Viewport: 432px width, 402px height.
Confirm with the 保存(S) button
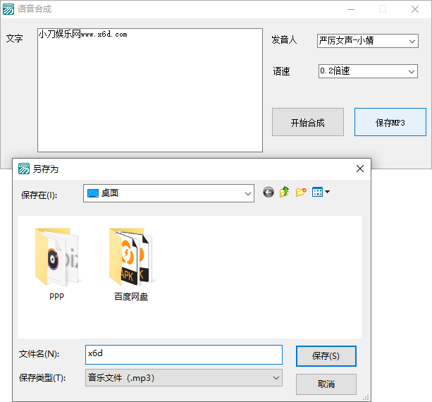(x=326, y=356)
